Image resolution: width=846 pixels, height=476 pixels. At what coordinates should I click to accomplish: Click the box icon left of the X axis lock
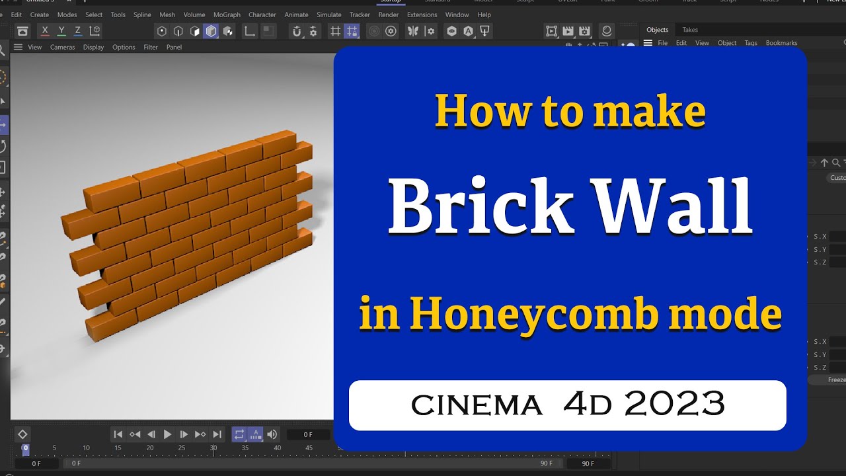point(22,31)
